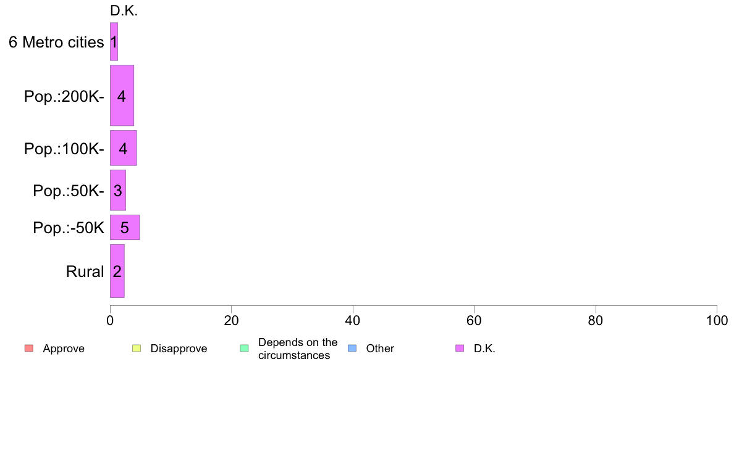Click the blue Other legend swatch
This screenshot has width=734, height=454.
(x=353, y=349)
